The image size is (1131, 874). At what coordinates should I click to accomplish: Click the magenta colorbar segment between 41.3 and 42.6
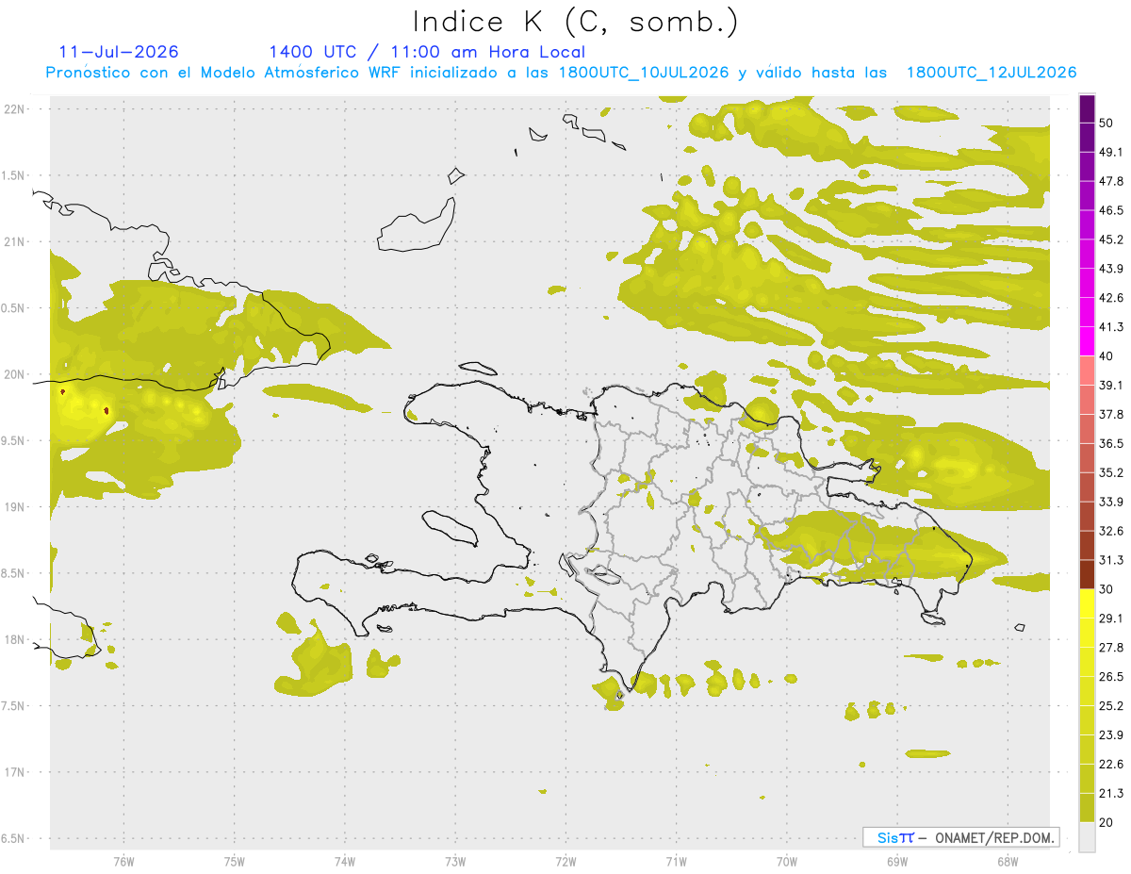tap(1088, 313)
